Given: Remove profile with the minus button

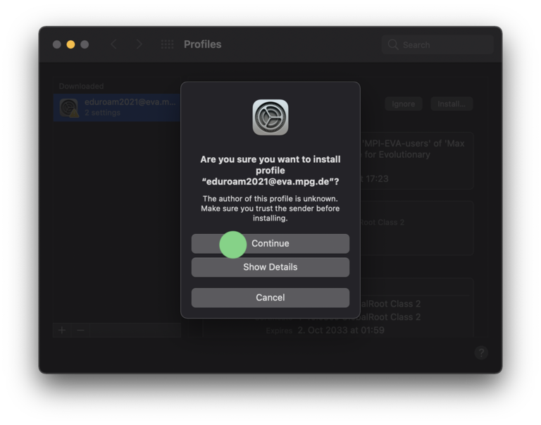Looking at the screenshot, I should click(x=80, y=330).
